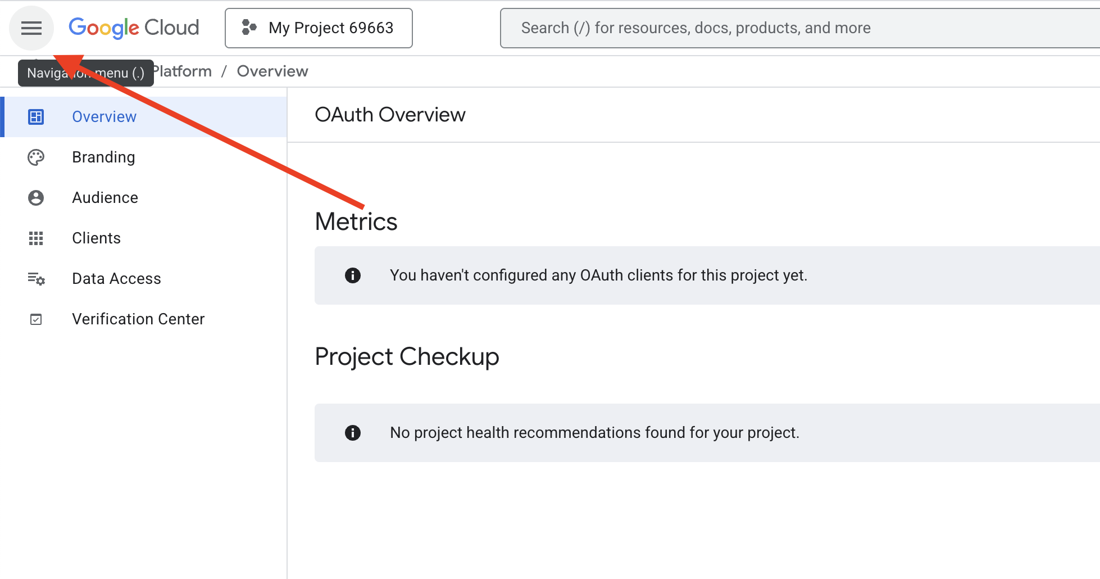The height and width of the screenshot is (579, 1100).
Task: Open the My Project 69663 project picker
Action: (319, 28)
